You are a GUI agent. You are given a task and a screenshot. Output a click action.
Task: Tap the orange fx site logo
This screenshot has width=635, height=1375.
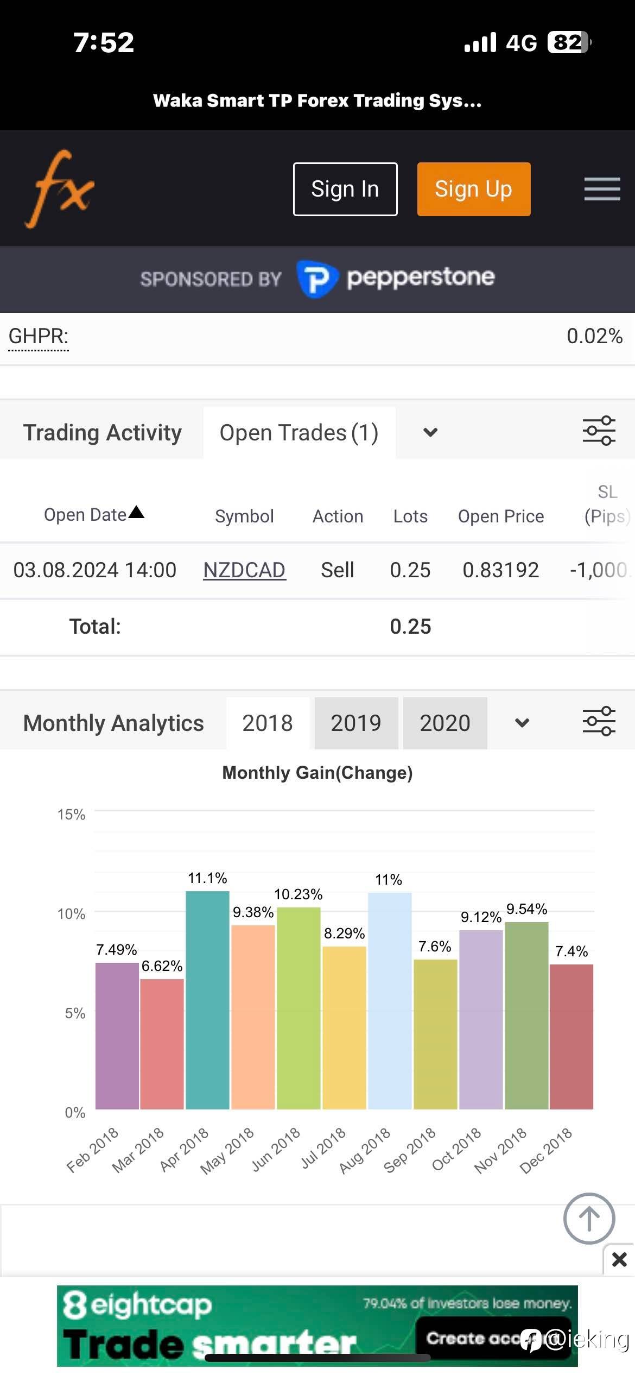click(60, 189)
